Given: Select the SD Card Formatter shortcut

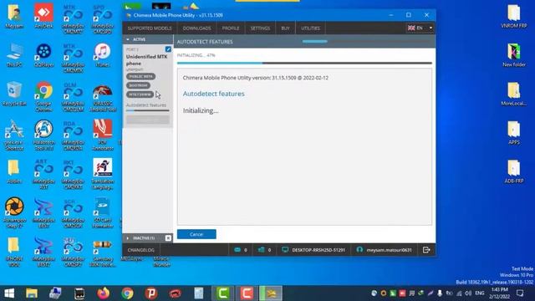Looking at the screenshot, I should (102, 212).
